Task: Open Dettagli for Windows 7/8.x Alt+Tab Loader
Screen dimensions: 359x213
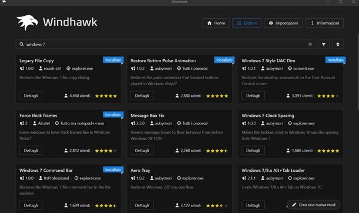Action: (x=253, y=205)
